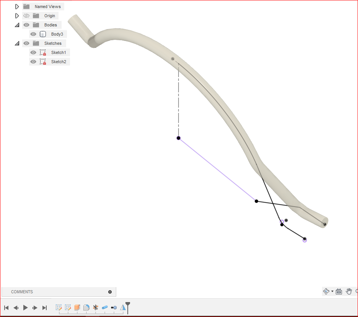Viewport: 358px width, 317px height.
Task: Click the scissors trim feature icon in timeline
Action: click(x=95, y=307)
